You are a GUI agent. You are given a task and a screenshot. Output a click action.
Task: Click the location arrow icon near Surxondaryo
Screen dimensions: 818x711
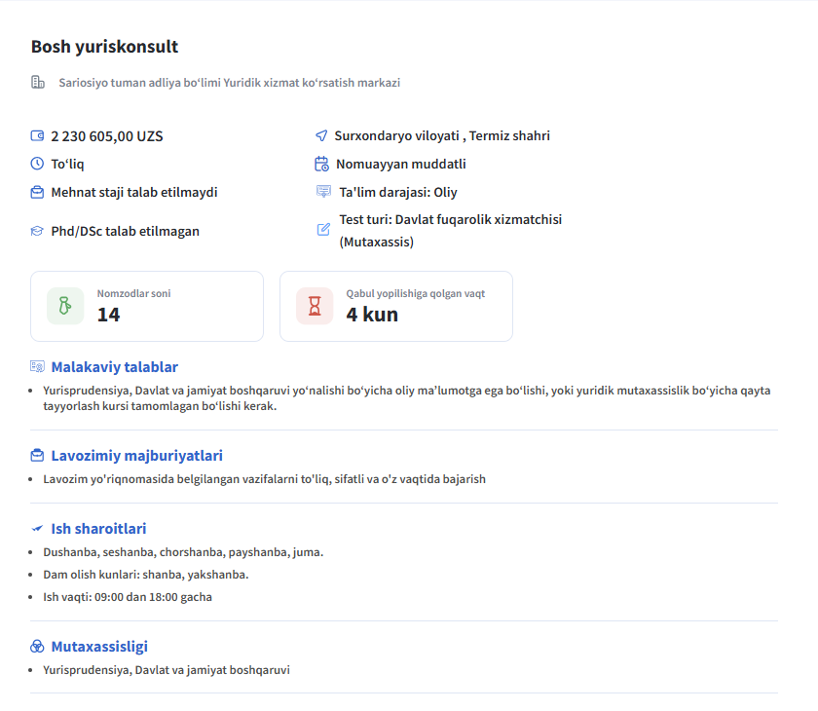point(321,136)
